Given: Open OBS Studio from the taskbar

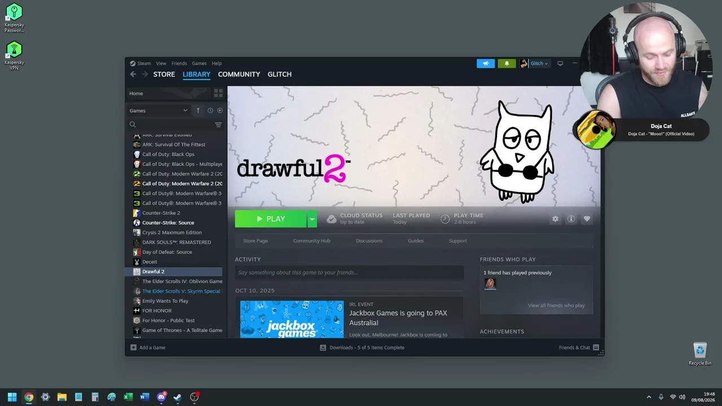Looking at the screenshot, I should [x=195, y=397].
